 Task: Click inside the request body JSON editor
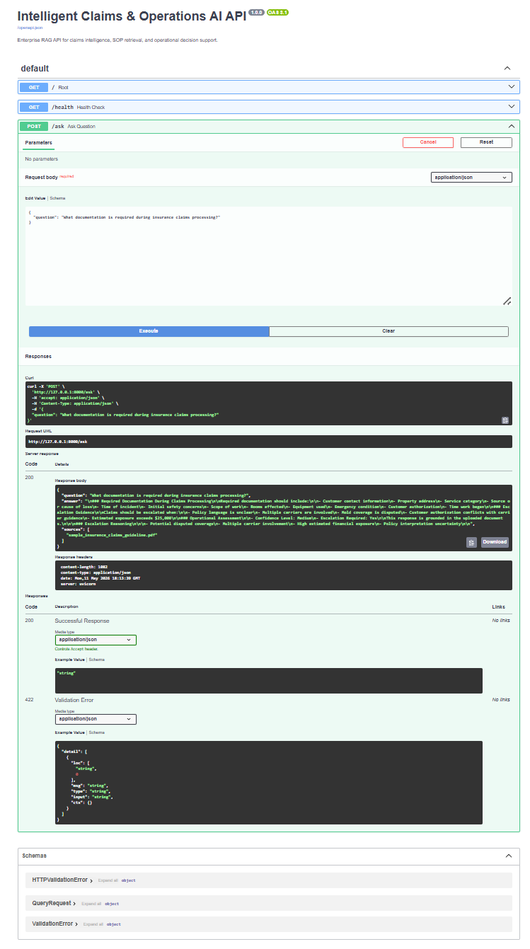269,256
